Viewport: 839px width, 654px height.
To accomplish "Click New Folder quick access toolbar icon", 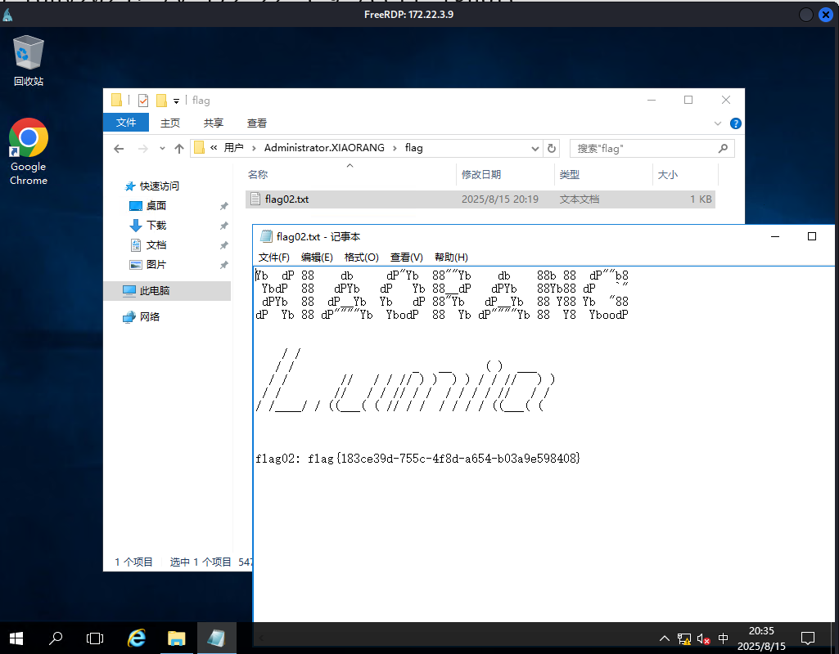I will pyautogui.click(x=161, y=101).
